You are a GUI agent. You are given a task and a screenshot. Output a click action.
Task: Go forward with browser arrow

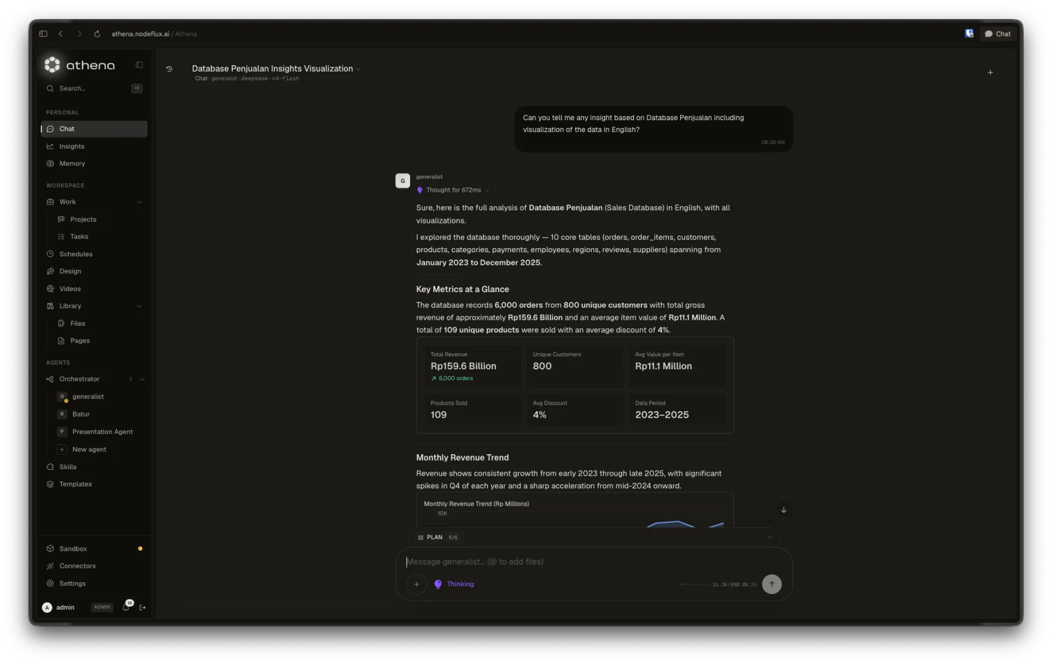(x=79, y=34)
